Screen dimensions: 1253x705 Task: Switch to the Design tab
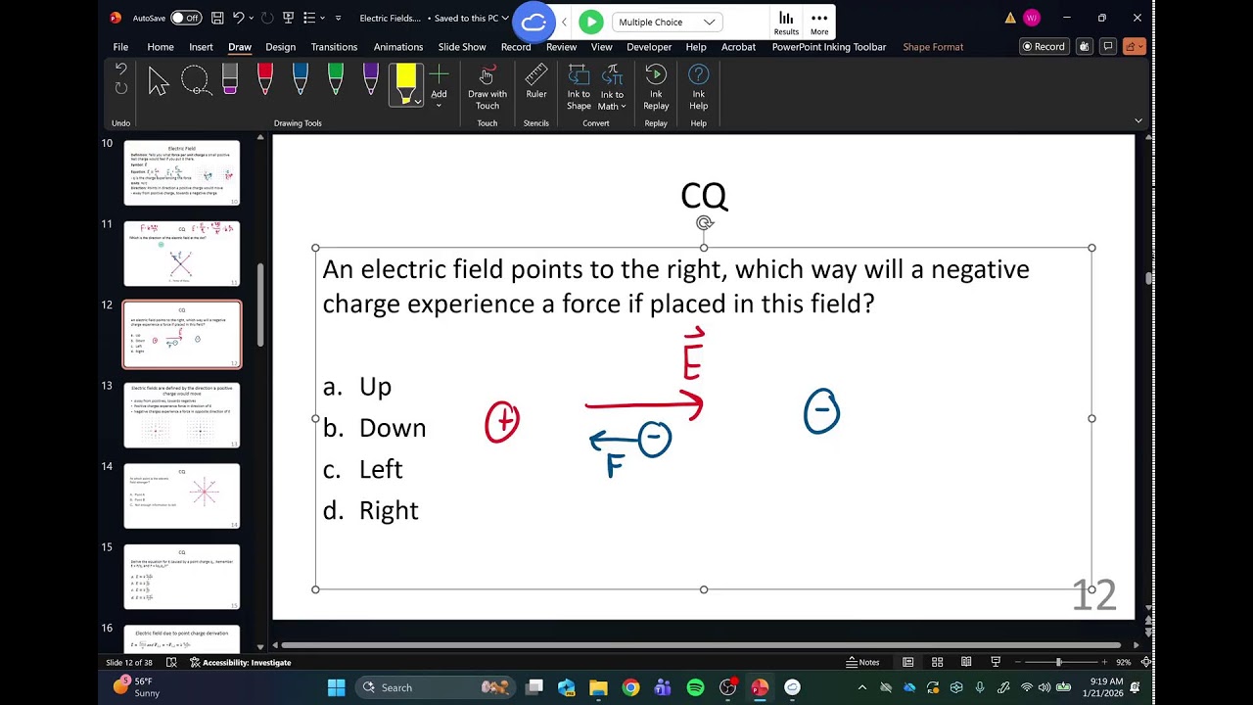click(280, 47)
